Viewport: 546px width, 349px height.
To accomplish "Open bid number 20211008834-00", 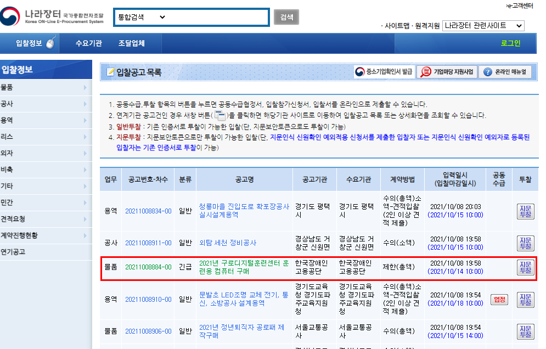I will [x=148, y=211].
